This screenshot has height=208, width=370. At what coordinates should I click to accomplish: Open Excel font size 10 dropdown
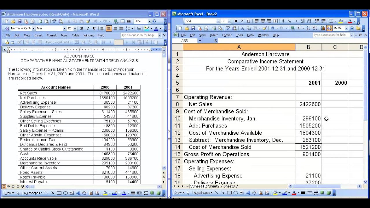pos(229,21)
